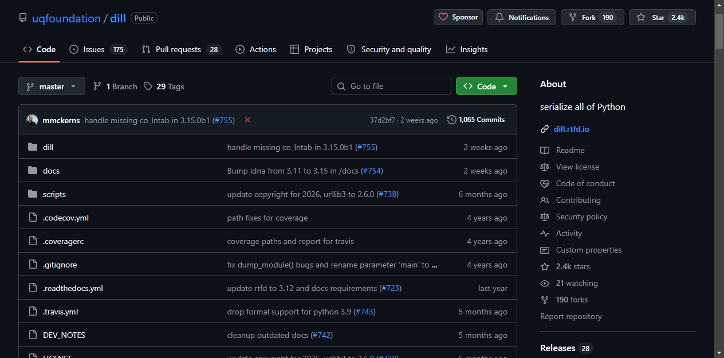
Task: Expand the green Code dropdown button
Action: tap(486, 86)
